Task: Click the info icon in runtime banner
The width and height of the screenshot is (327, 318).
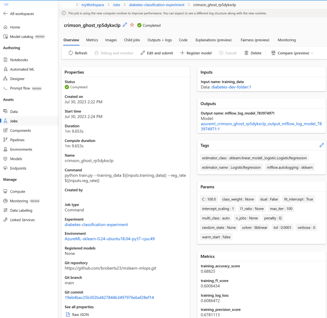Action: click(x=63, y=13)
